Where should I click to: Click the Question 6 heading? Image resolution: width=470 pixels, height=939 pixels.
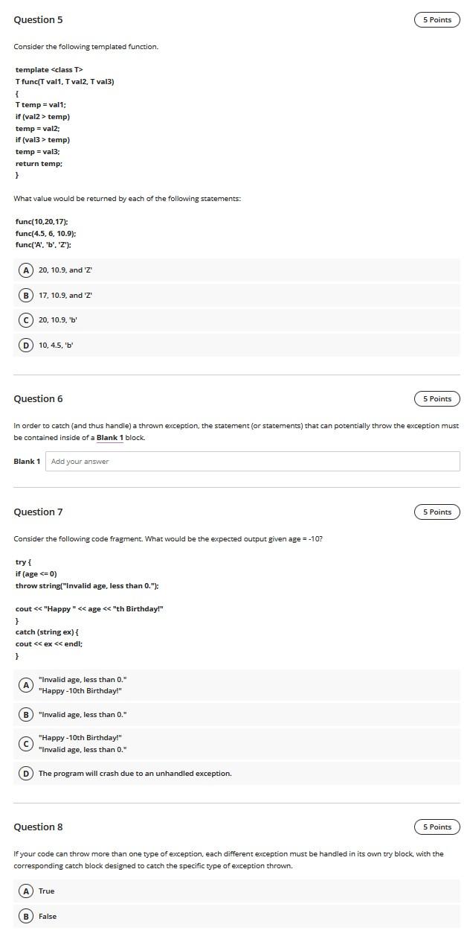pyautogui.click(x=37, y=398)
